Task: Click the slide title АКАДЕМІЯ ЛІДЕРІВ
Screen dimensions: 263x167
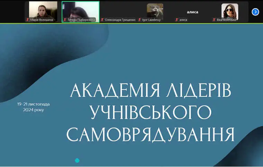Action: click(151, 90)
